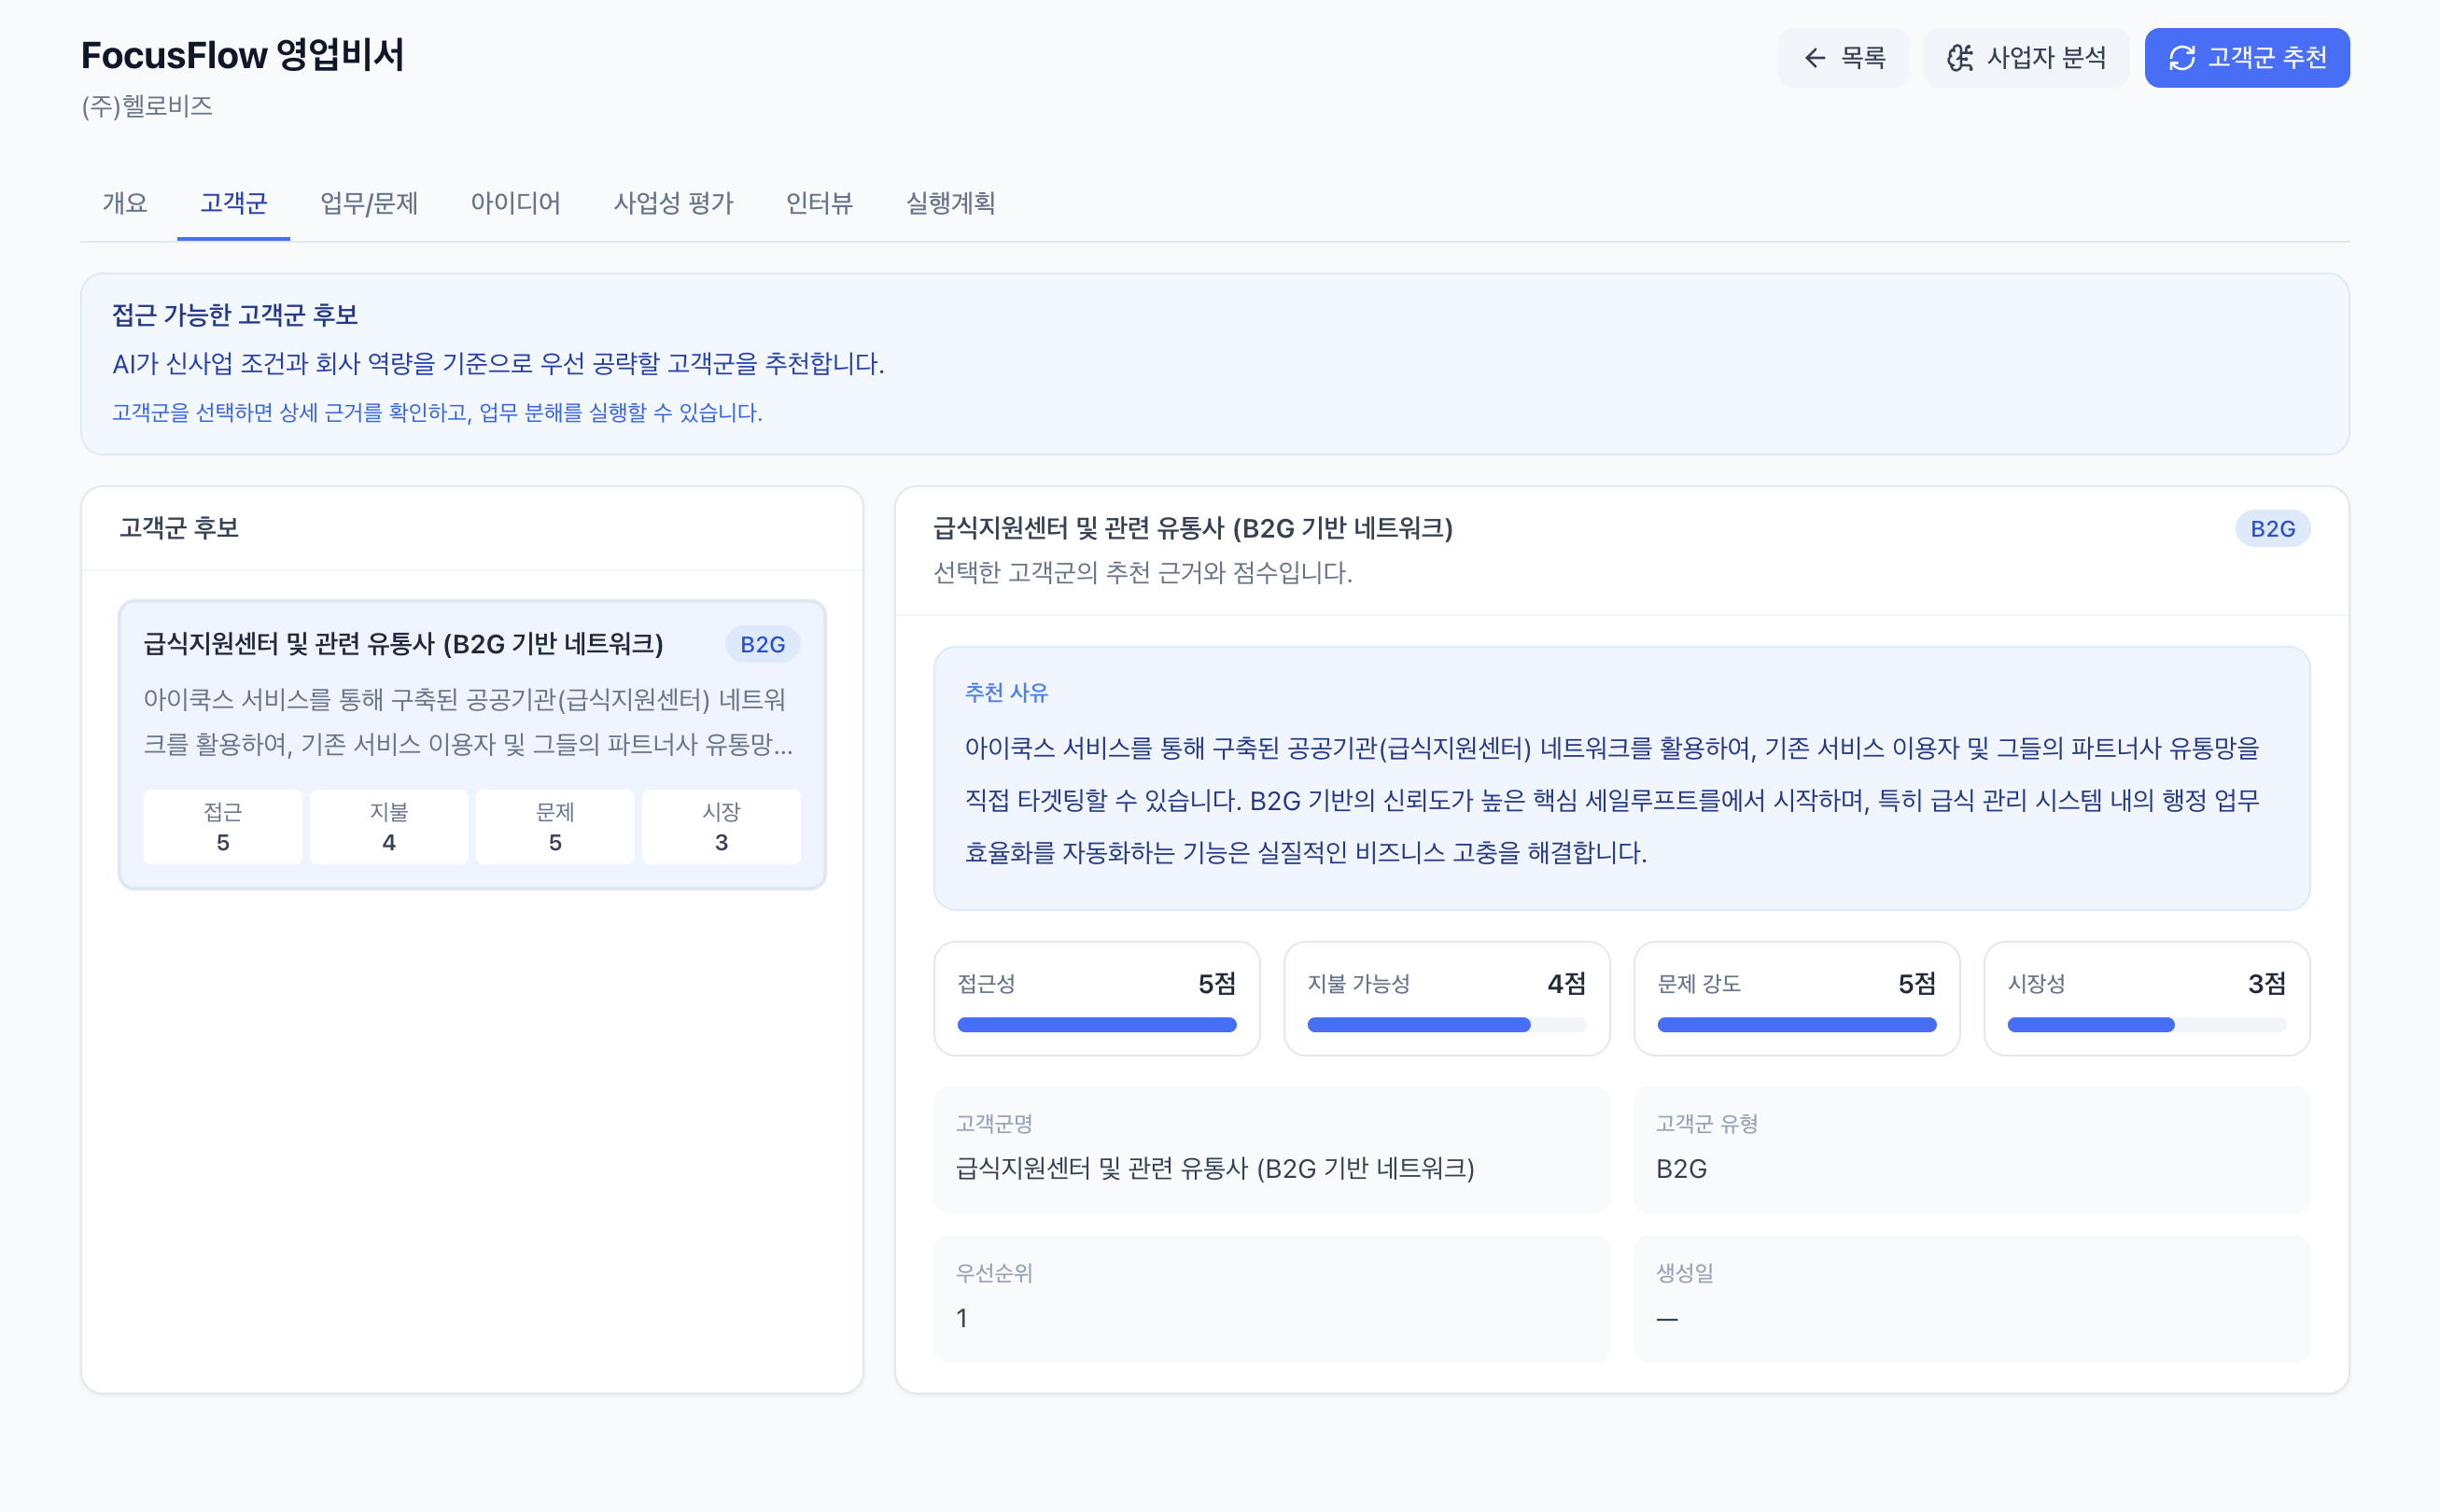Click the 시장성 3점 progress bar

click(2146, 1025)
